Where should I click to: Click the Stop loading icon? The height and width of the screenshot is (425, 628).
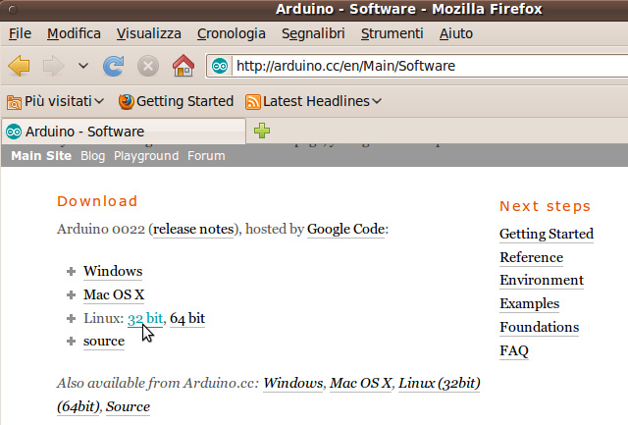tap(147, 66)
